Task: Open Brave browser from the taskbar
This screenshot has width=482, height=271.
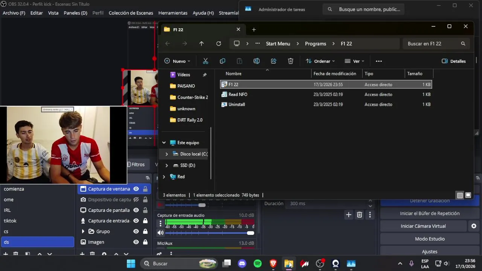Action: (x=273, y=263)
